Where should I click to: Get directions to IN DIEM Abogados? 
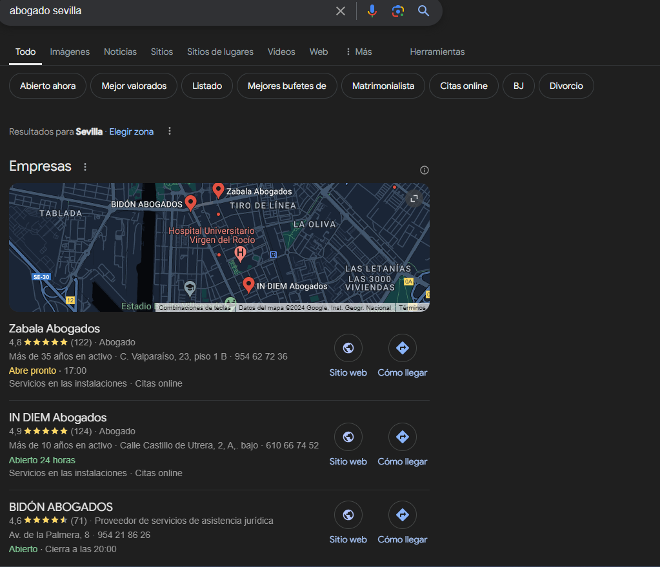point(403,437)
